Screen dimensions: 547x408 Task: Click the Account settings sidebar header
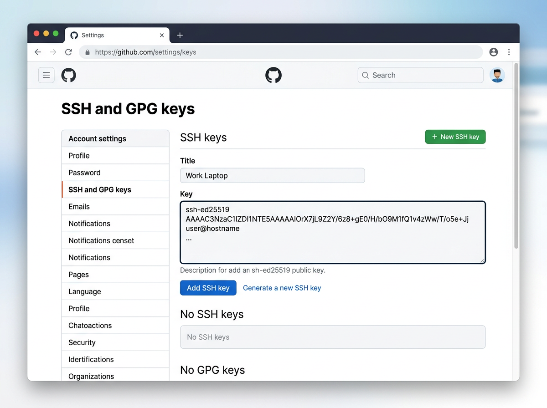pos(115,138)
